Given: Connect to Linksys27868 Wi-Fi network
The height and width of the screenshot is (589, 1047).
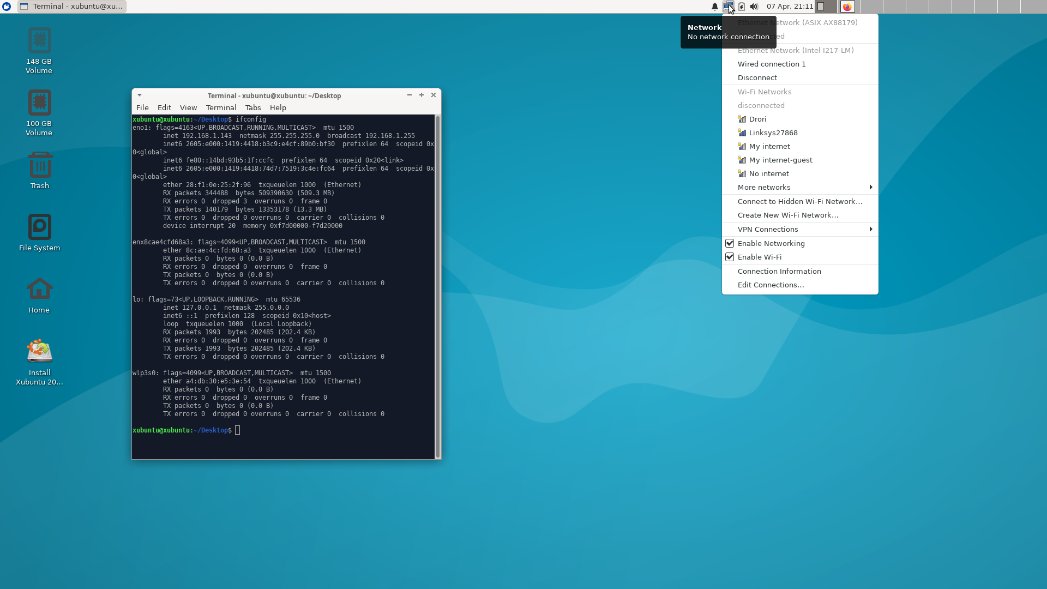Looking at the screenshot, I should pos(773,133).
